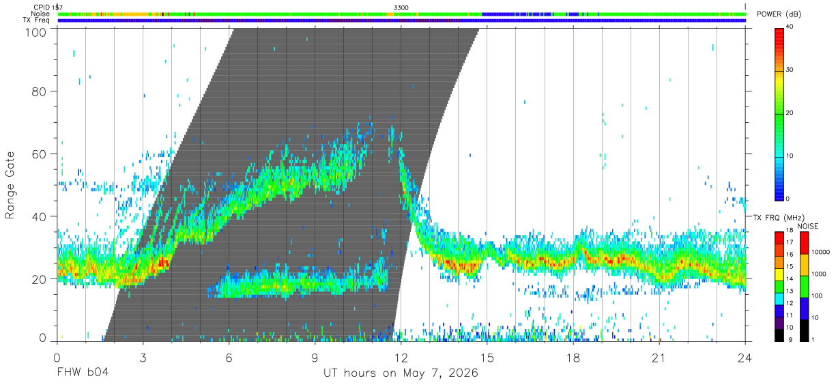Click the blue TX Freq strip above the plot

(402, 20)
